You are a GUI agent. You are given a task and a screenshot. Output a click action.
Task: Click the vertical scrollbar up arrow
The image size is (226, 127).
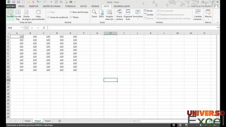click(x=218, y=33)
